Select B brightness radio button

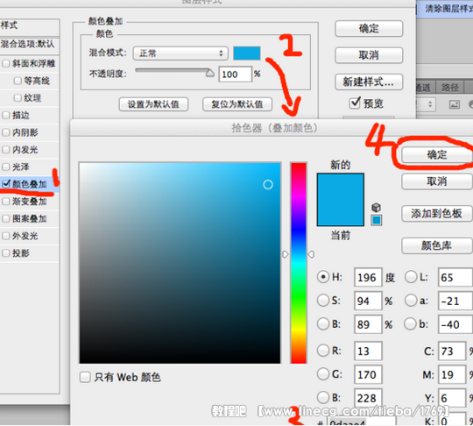click(323, 324)
